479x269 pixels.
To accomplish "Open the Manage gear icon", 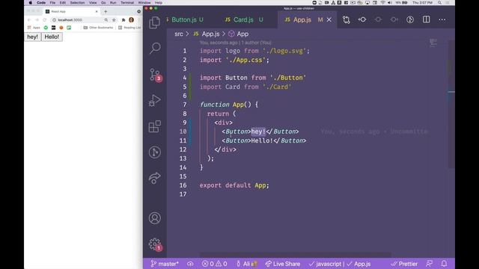I will 155,244.
